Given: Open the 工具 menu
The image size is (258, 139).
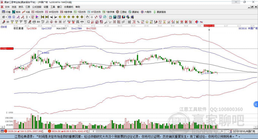Looking at the screenshot, I should (53, 7).
